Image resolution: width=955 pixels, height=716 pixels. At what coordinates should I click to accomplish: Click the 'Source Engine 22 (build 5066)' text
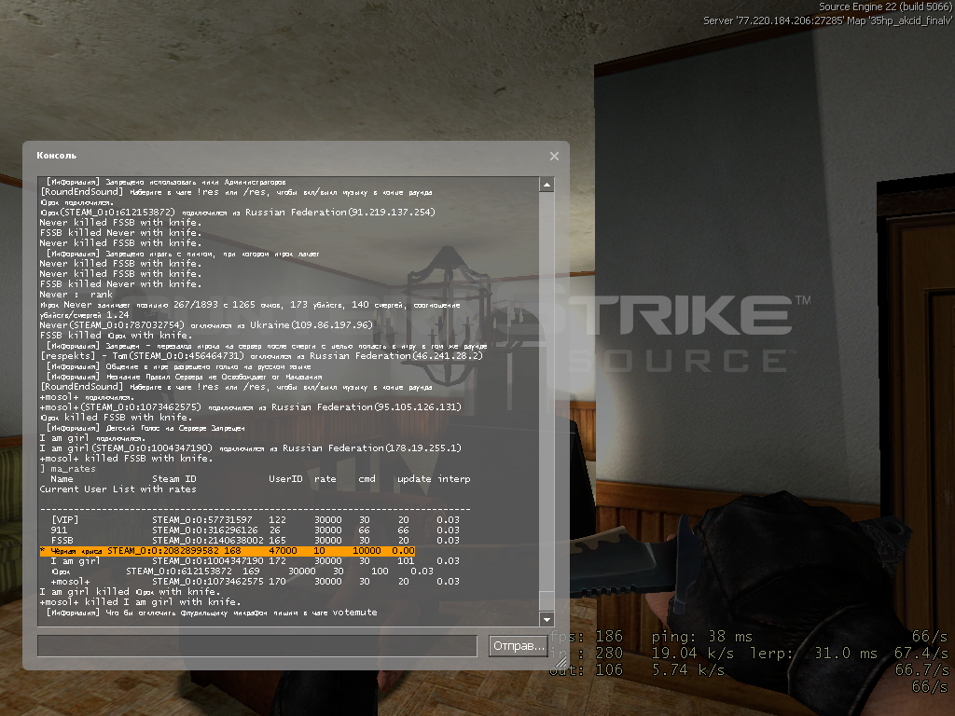tap(885, 7)
